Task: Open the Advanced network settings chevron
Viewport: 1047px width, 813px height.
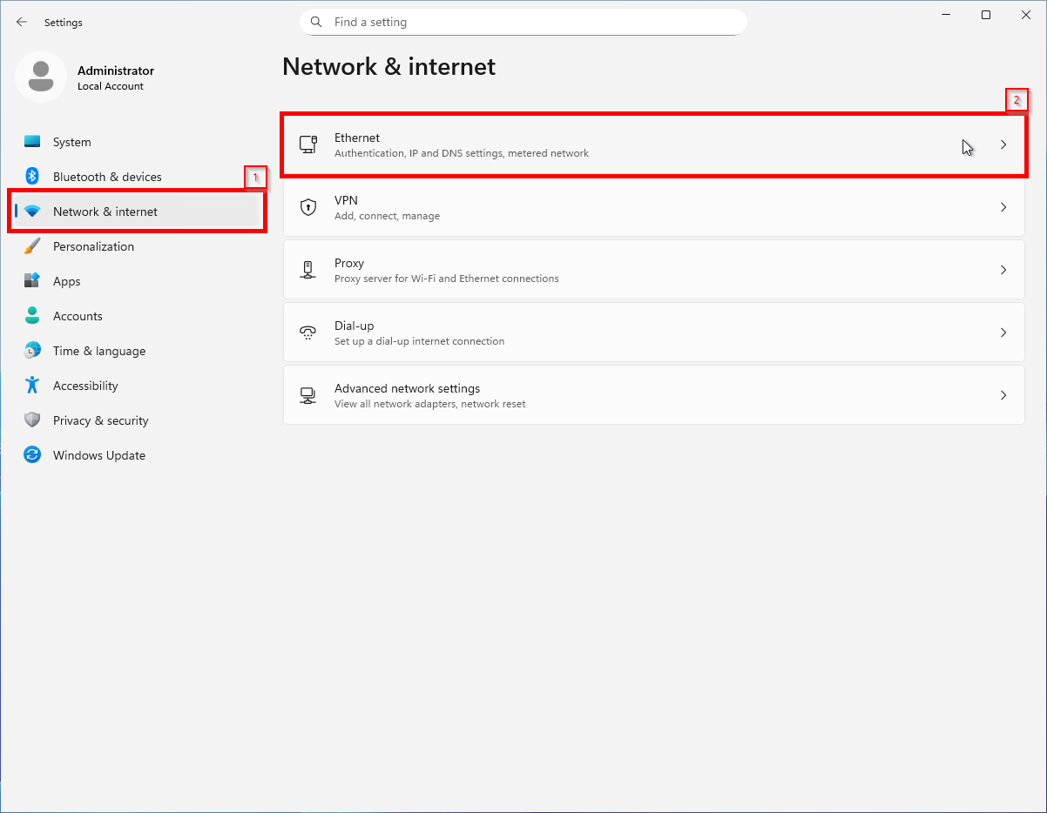Action: [x=1003, y=395]
